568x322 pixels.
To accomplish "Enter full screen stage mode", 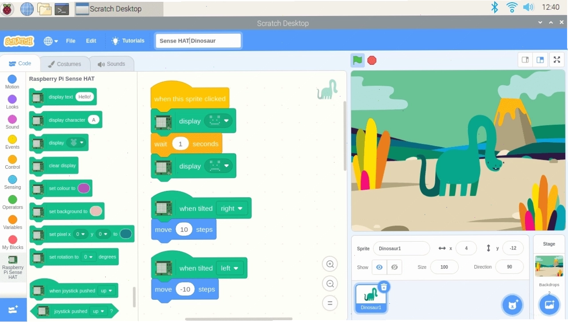I will (557, 60).
